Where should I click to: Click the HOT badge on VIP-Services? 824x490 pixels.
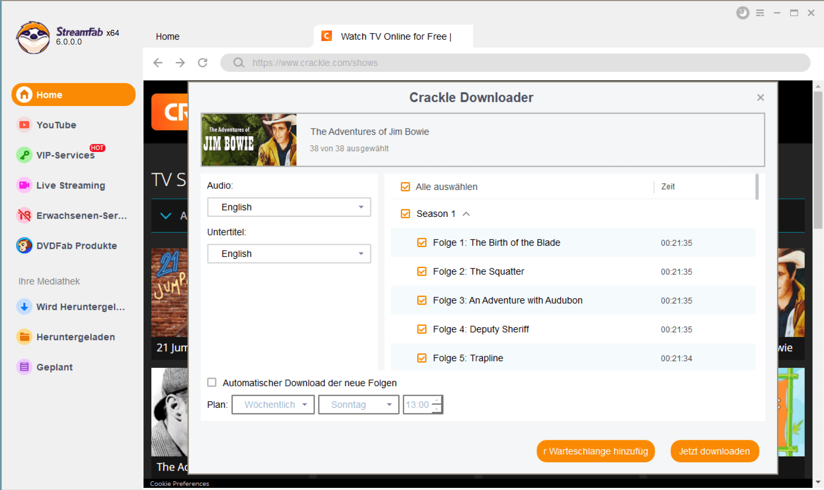tap(97, 148)
